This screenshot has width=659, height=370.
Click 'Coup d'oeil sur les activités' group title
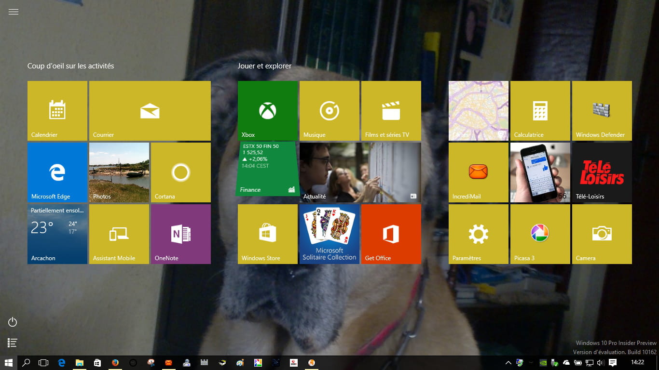[71, 66]
